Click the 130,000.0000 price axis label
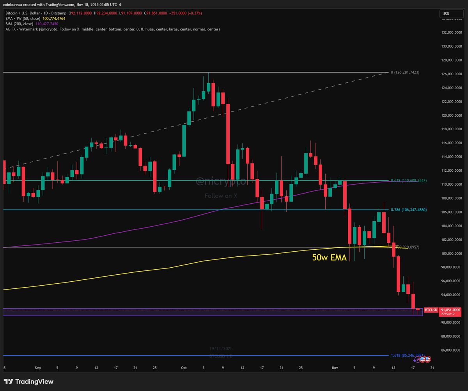Image resolution: width=468 pixels, height=391 pixels. point(452,46)
